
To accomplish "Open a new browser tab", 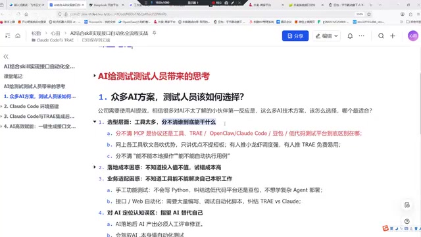I will tap(371, 5).
